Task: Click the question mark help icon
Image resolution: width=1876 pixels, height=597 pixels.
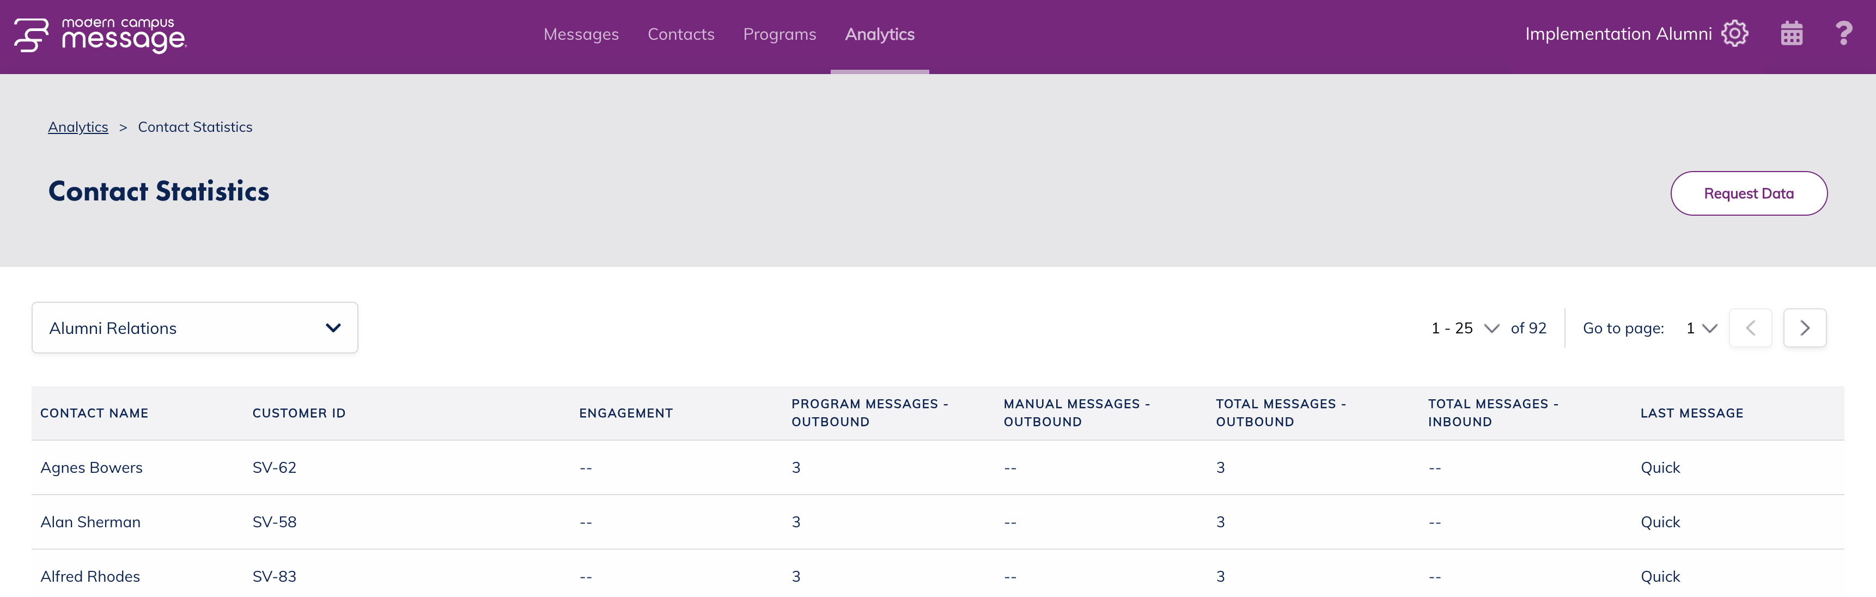Action: click(x=1843, y=33)
